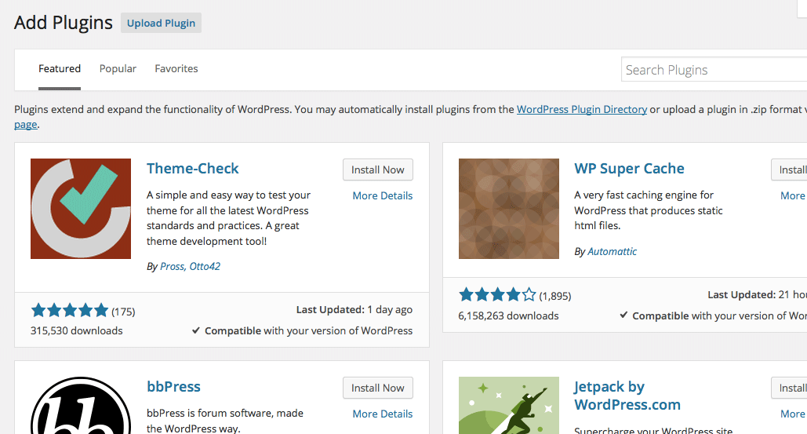807x434 pixels.
Task: Click the Theme-Check plugin icon
Action: coord(81,209)
